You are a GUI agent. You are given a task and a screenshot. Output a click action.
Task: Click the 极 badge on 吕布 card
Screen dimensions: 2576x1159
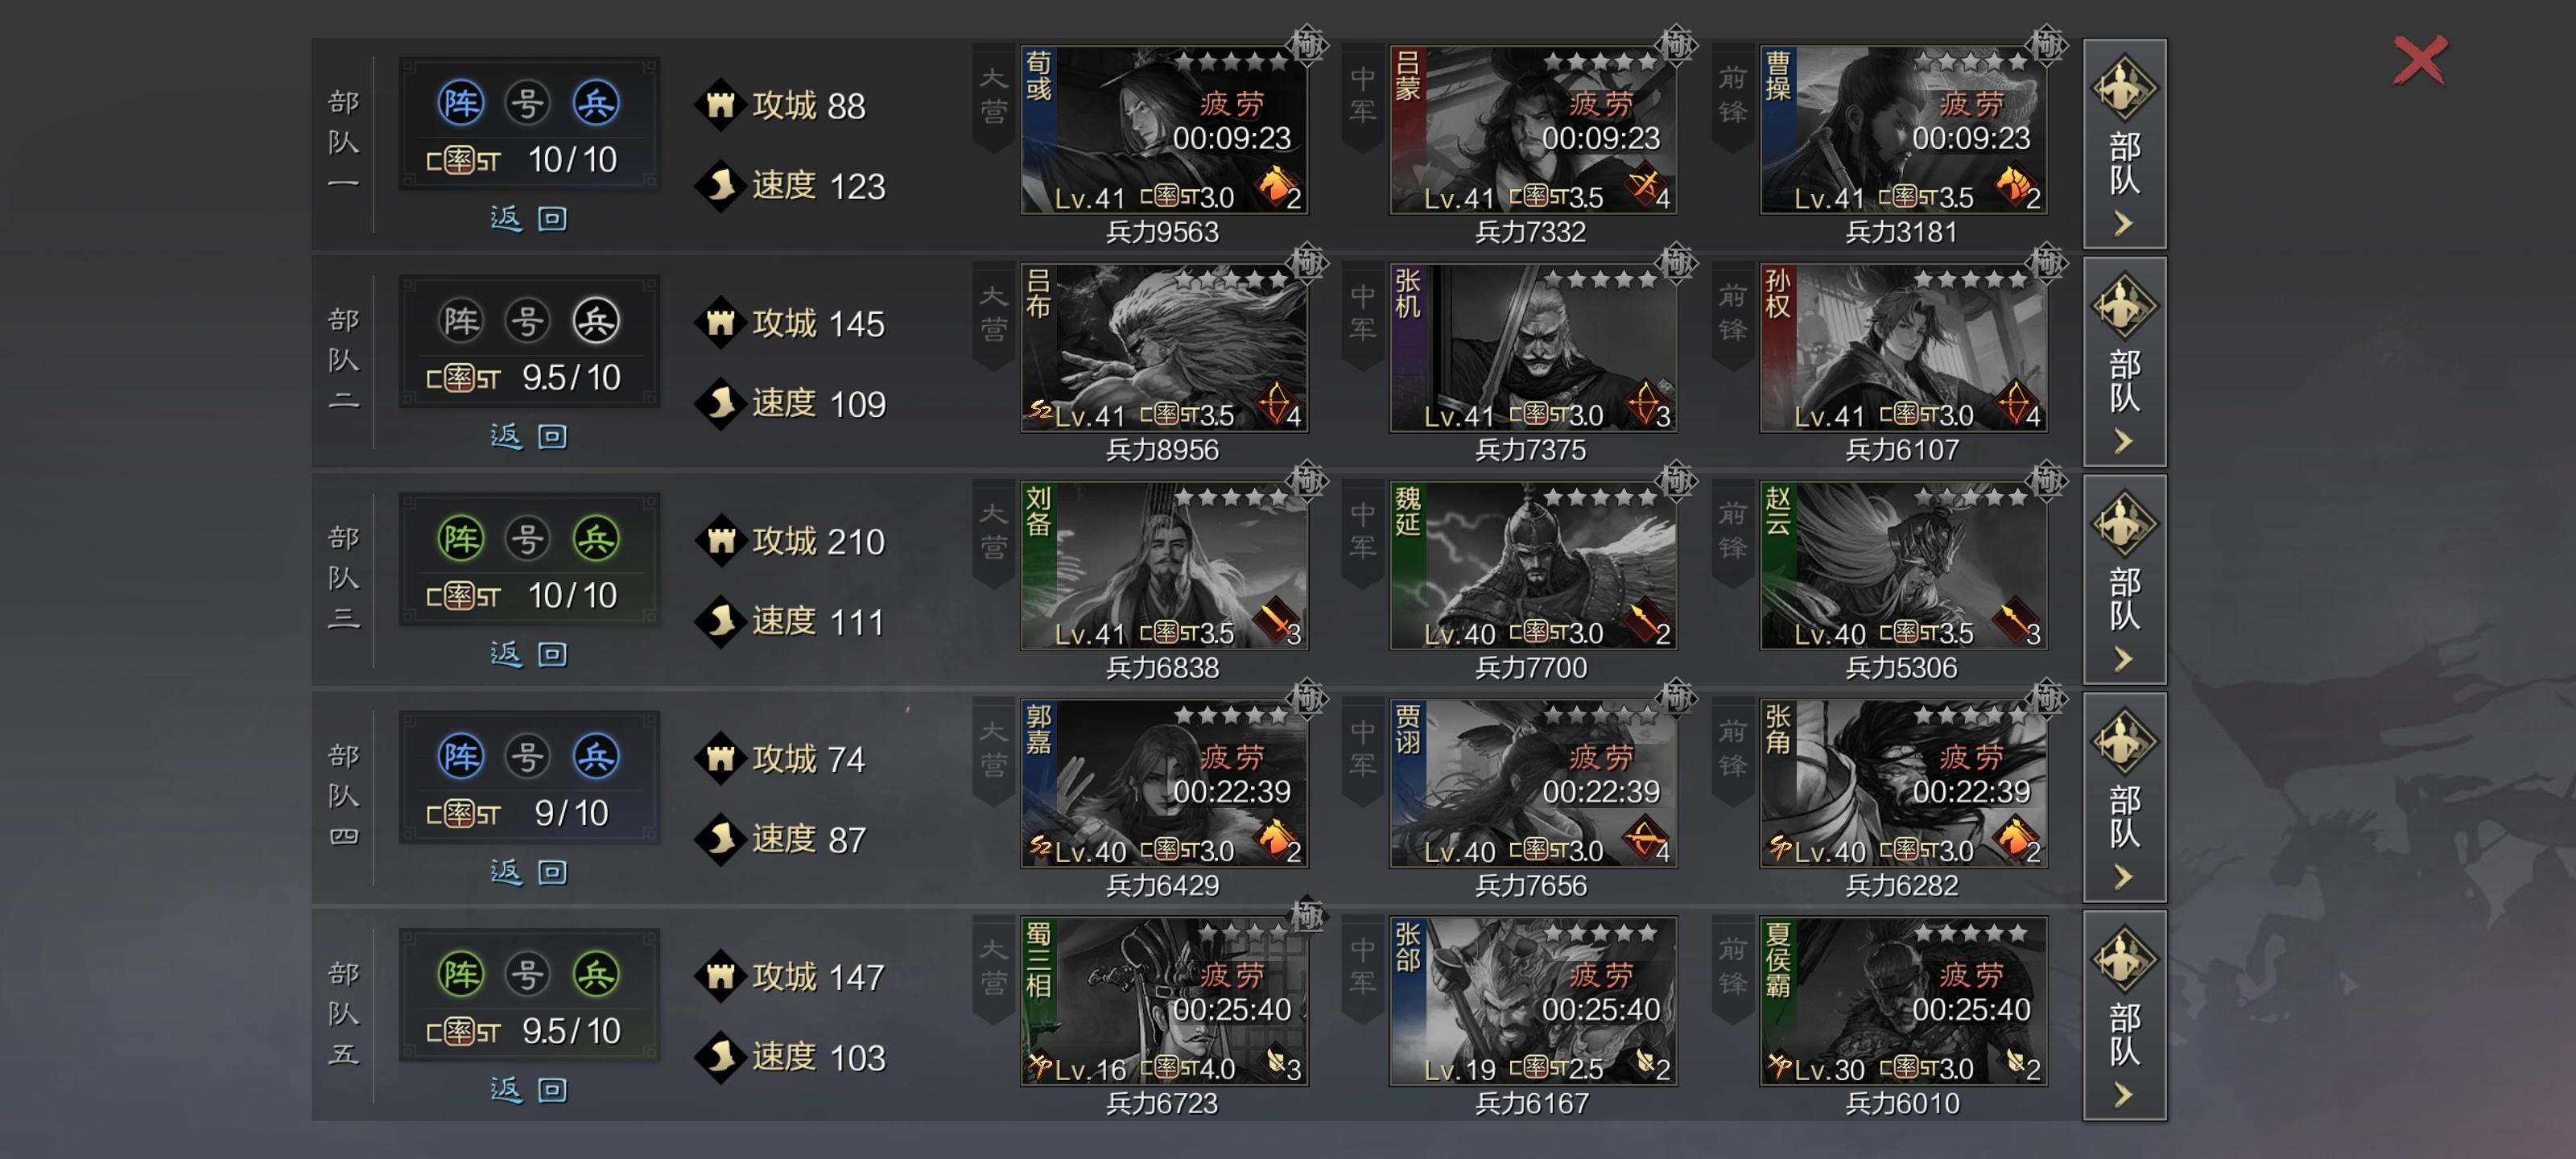coord(1307,263)
